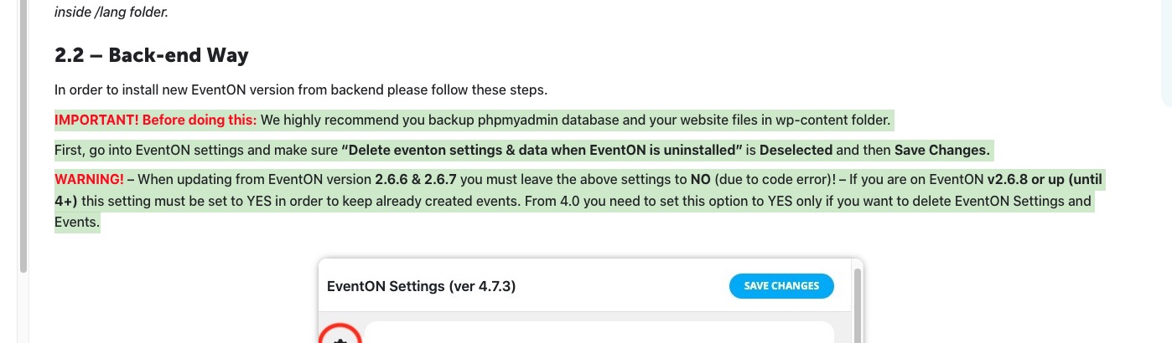Click the 'phpmyadmin database' text

coord(545,120)
